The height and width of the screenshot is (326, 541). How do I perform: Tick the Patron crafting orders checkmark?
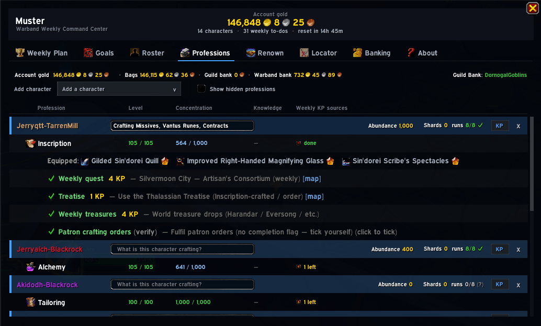51,232
